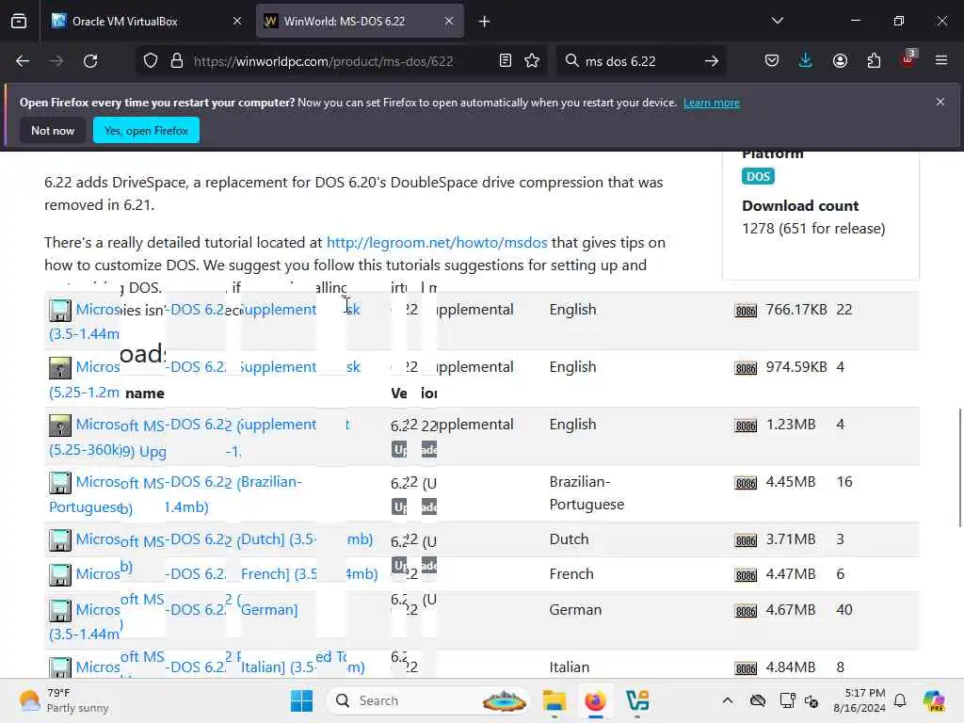The height and width of the screenshot is (723, 964).
Task: Open the MS-DOS 6.22 Dutch download link
Action: coord(224,539)
